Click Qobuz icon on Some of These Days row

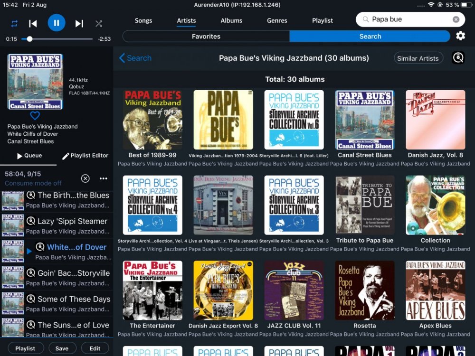pos(30,299)
